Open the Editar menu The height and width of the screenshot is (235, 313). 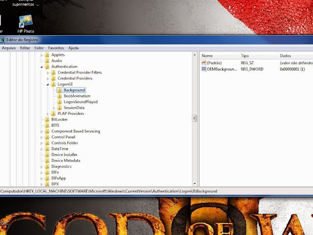tap(25, 48)
